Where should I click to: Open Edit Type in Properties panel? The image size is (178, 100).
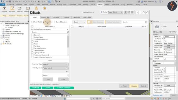pyautogui.click(x=173, y=32)
